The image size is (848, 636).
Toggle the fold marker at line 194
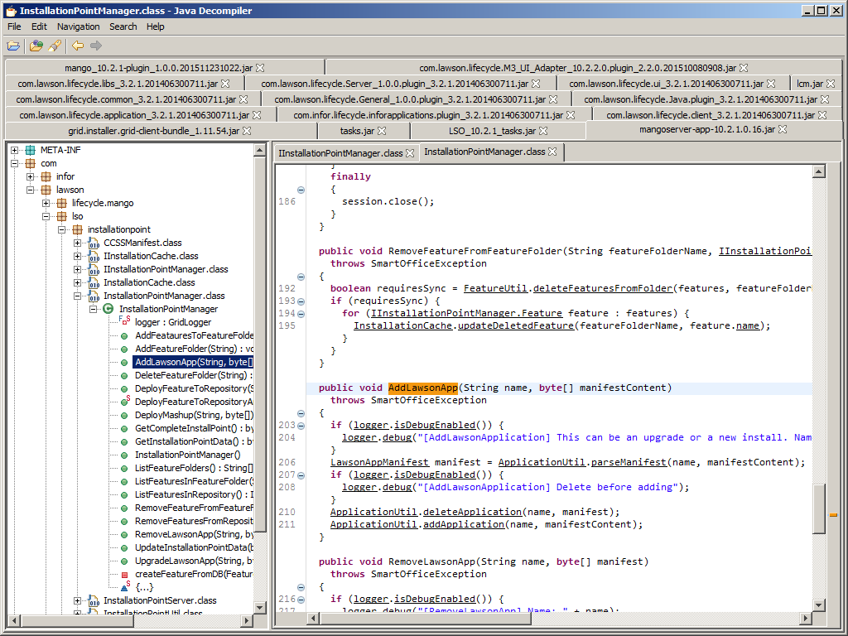click(x=301, y=313)
